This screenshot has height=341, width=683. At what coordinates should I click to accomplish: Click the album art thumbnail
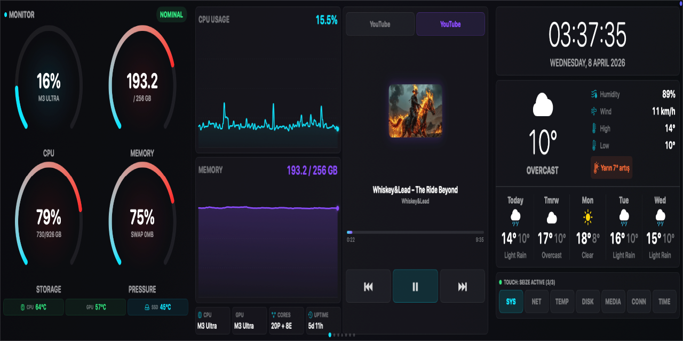tap(415, 111)
